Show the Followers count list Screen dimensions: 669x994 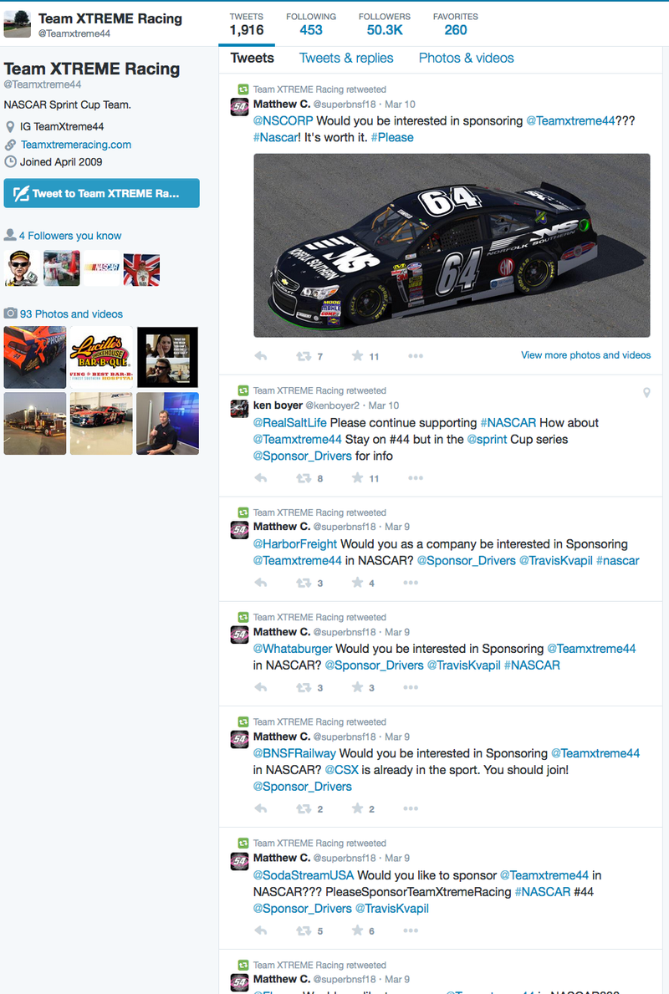pos(385,24)
